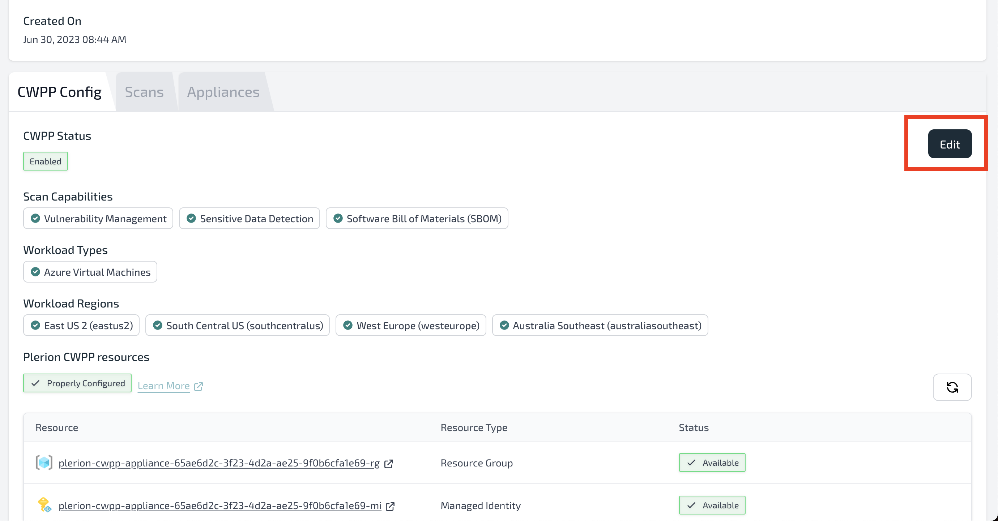Click the 'Plerion CWPP resources' heading
Image resolution: width=998 pixels, height=521 pixels.
coord(86,357)
